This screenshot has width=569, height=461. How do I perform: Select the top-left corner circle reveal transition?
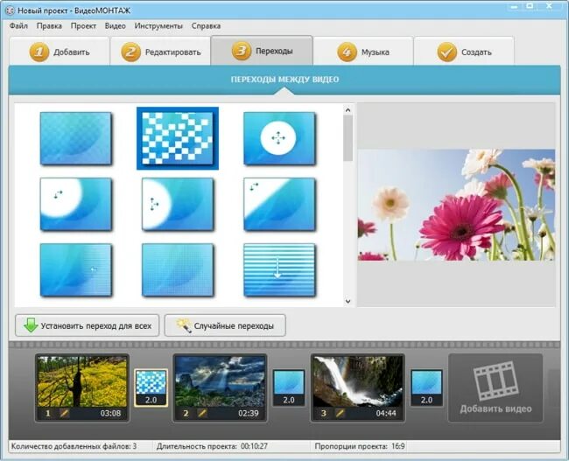(x=76, y=204)
